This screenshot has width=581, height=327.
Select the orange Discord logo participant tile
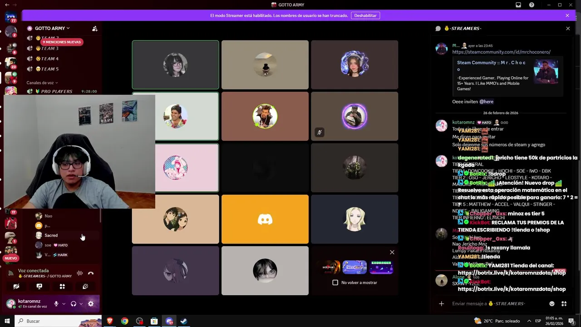point(265,219)
